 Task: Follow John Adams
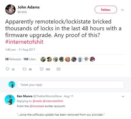coord(106,10)
